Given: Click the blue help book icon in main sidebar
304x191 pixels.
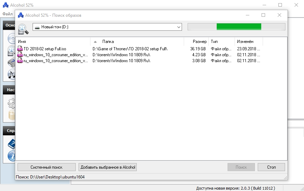Looking at the screenshot, I should [x=12, y=144].
